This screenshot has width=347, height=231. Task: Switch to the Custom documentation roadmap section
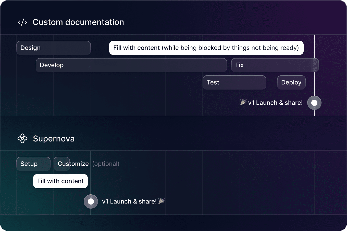coord(78,22)
